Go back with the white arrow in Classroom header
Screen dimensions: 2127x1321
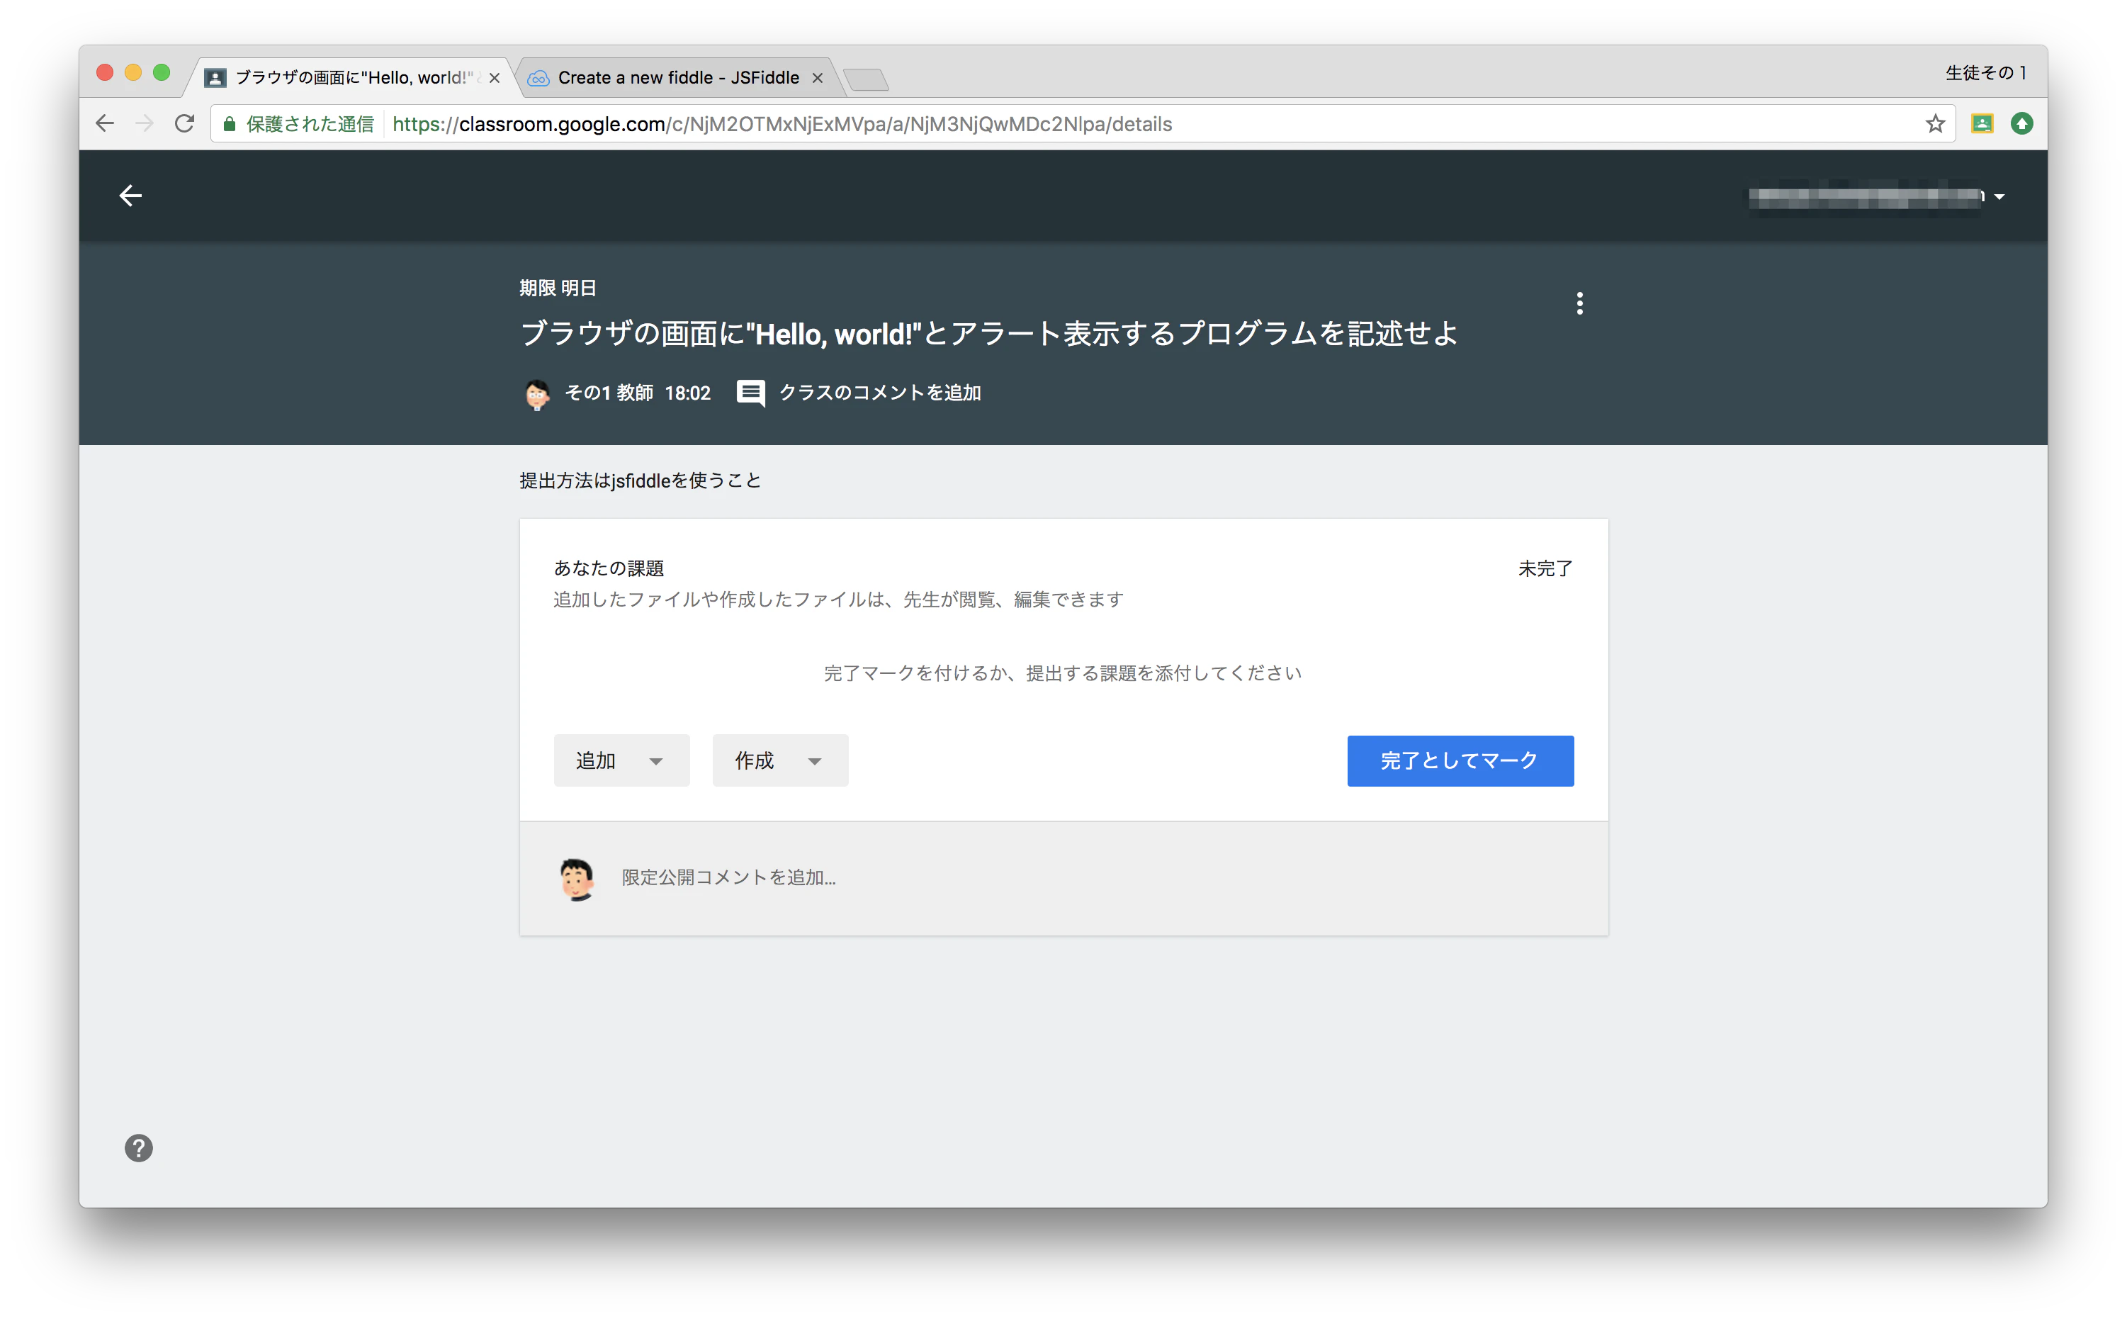coord(130,196)
